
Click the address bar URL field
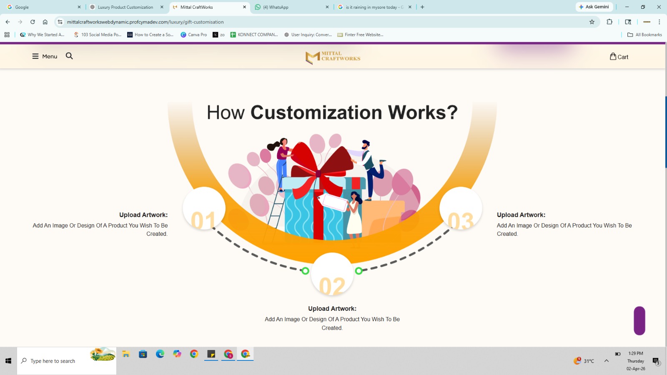coord(292,22)
